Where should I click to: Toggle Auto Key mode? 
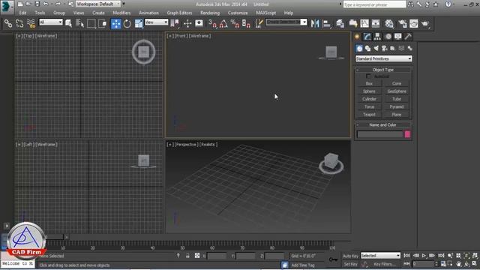coord(350,256)
